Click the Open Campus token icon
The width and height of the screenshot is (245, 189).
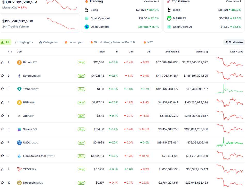86,27
